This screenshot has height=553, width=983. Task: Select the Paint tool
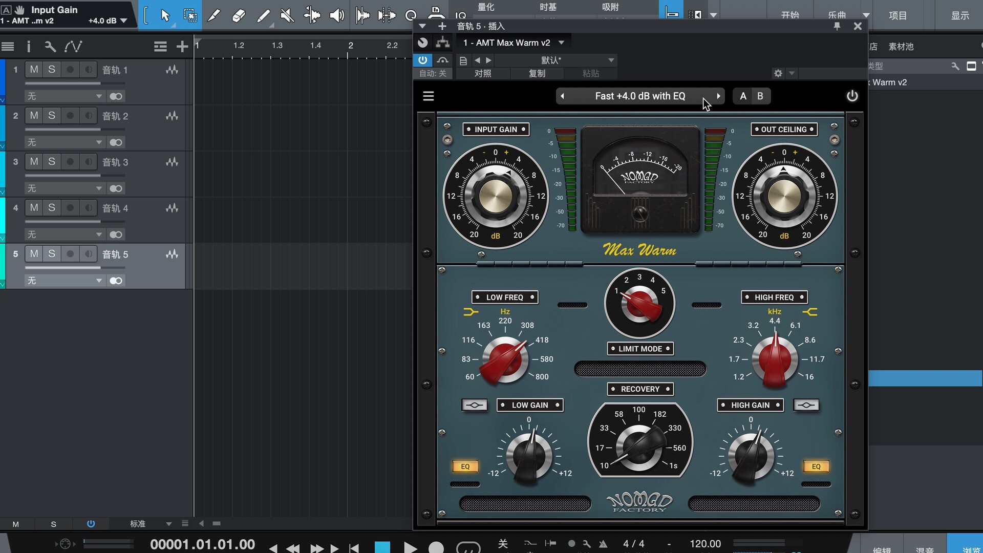click(x=263, y=15)
